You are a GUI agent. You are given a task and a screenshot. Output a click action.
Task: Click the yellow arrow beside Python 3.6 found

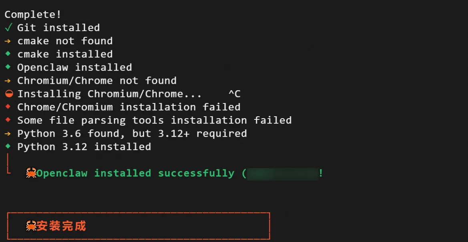pos(8,133)
